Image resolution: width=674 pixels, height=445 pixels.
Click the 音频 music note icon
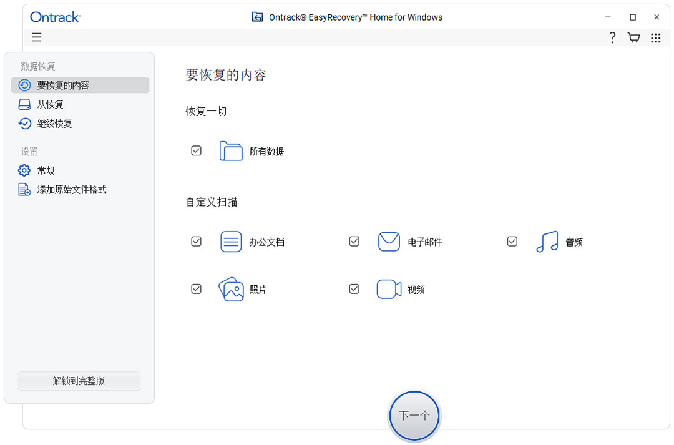[547, 242]
